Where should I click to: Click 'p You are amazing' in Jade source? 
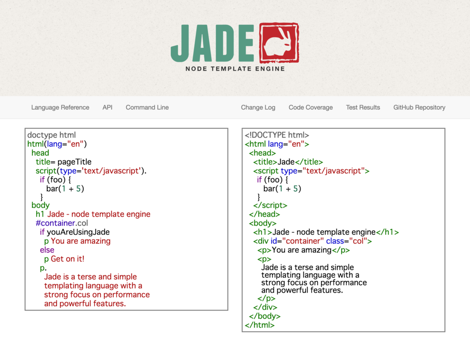[x=77, y=241]
